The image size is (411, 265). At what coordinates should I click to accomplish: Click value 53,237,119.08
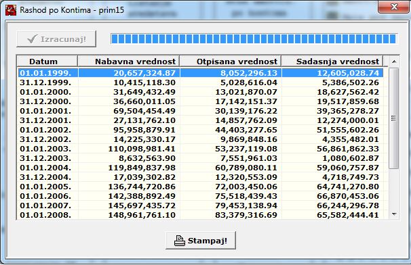tap(246, 149)
